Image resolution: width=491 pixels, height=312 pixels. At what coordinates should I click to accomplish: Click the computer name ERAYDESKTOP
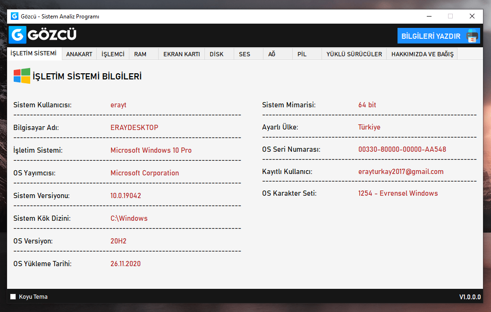135,128
